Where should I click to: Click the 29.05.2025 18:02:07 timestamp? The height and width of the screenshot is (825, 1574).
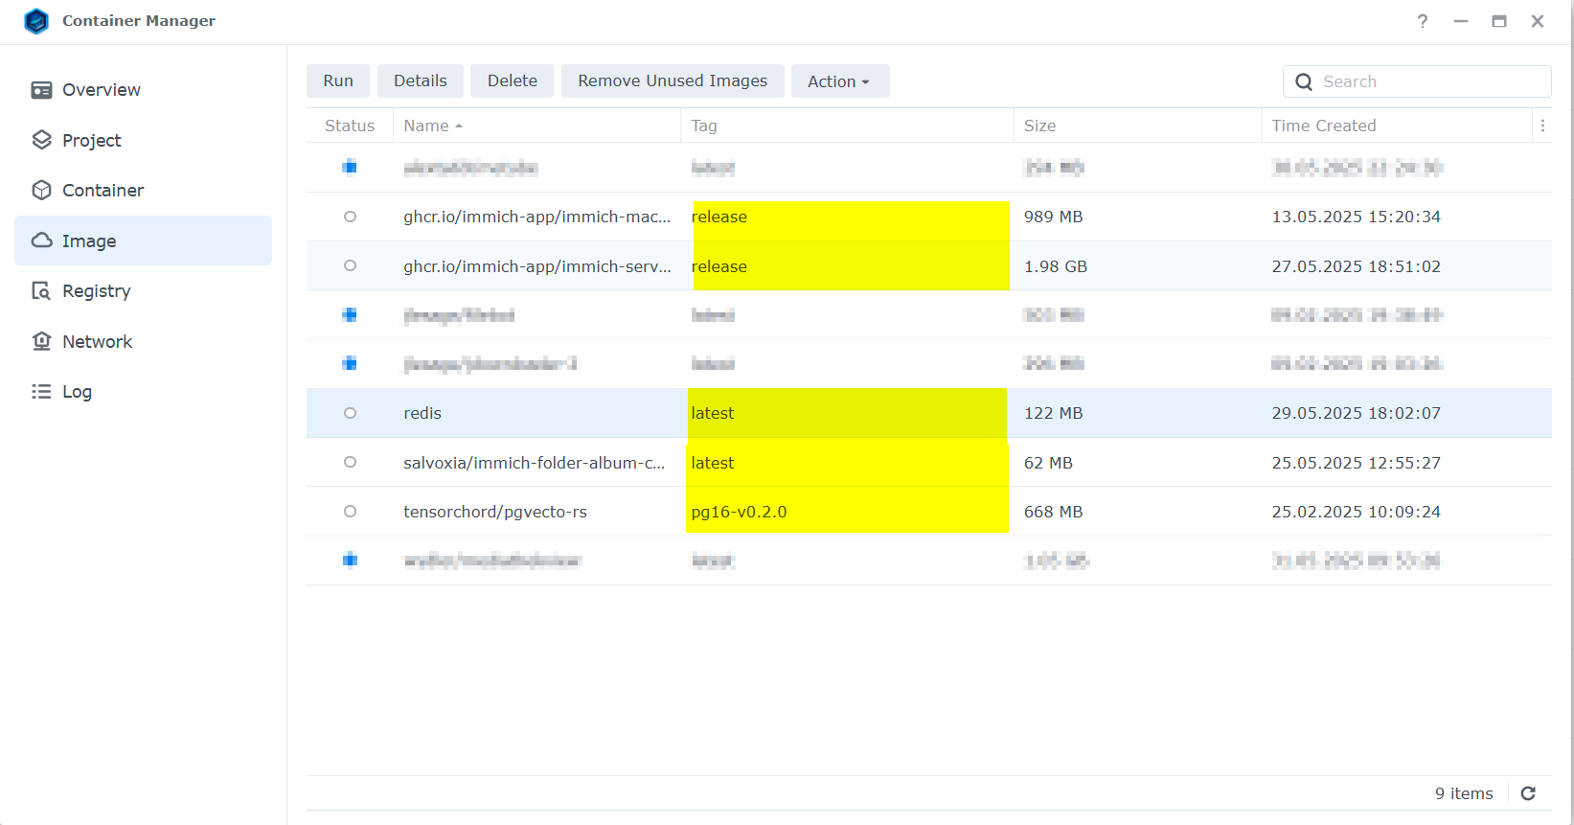1356,413
